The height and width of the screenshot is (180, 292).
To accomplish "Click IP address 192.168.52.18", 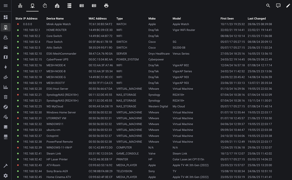I will click(32, 77).
